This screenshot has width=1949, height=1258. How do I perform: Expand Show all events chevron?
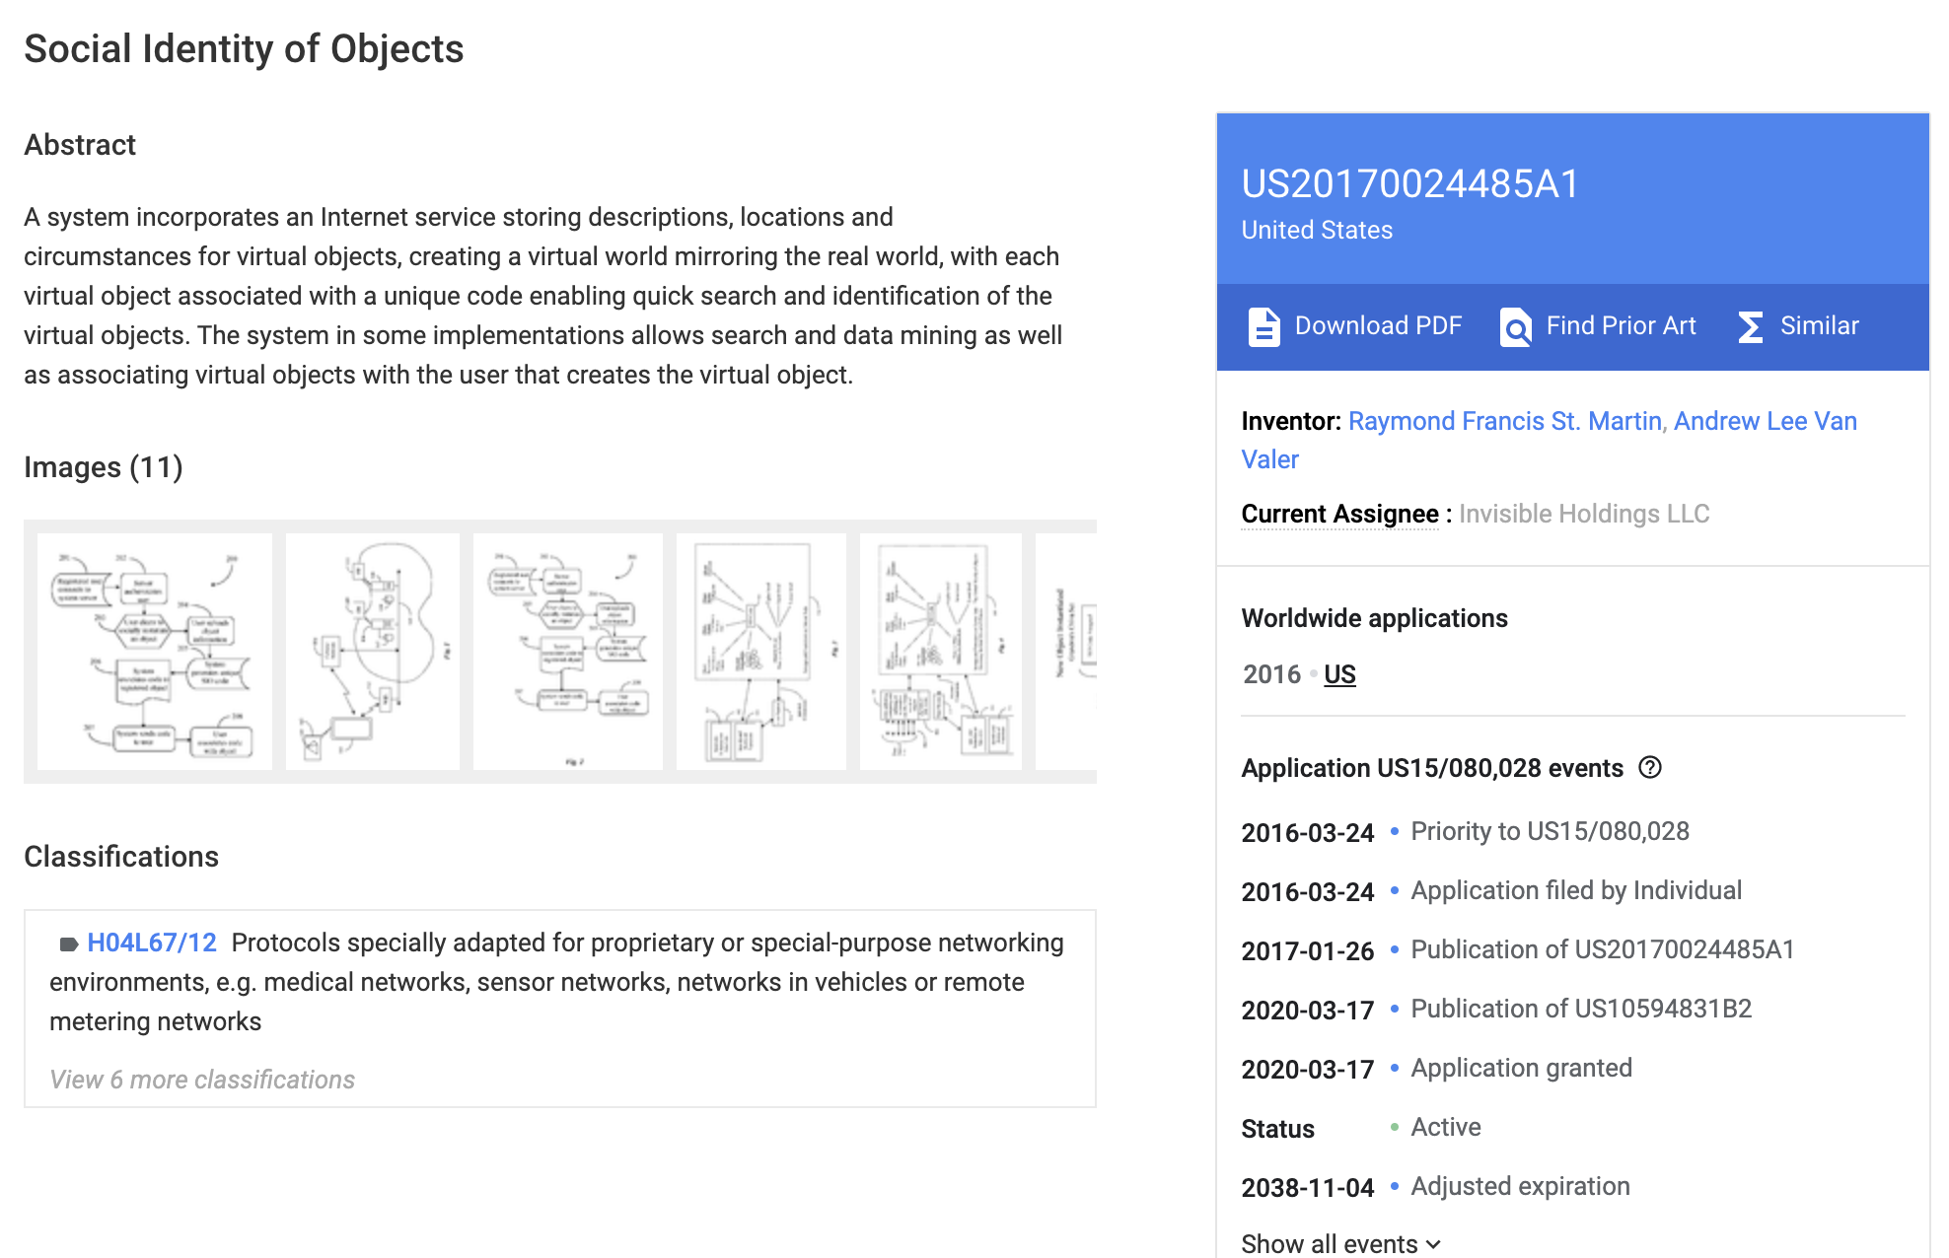pos(1433,1244)
